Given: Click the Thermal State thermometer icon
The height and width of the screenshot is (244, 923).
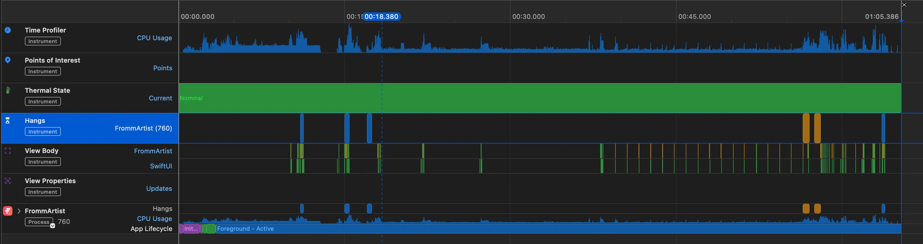Looking at the screenshot, I should (8, 90).
